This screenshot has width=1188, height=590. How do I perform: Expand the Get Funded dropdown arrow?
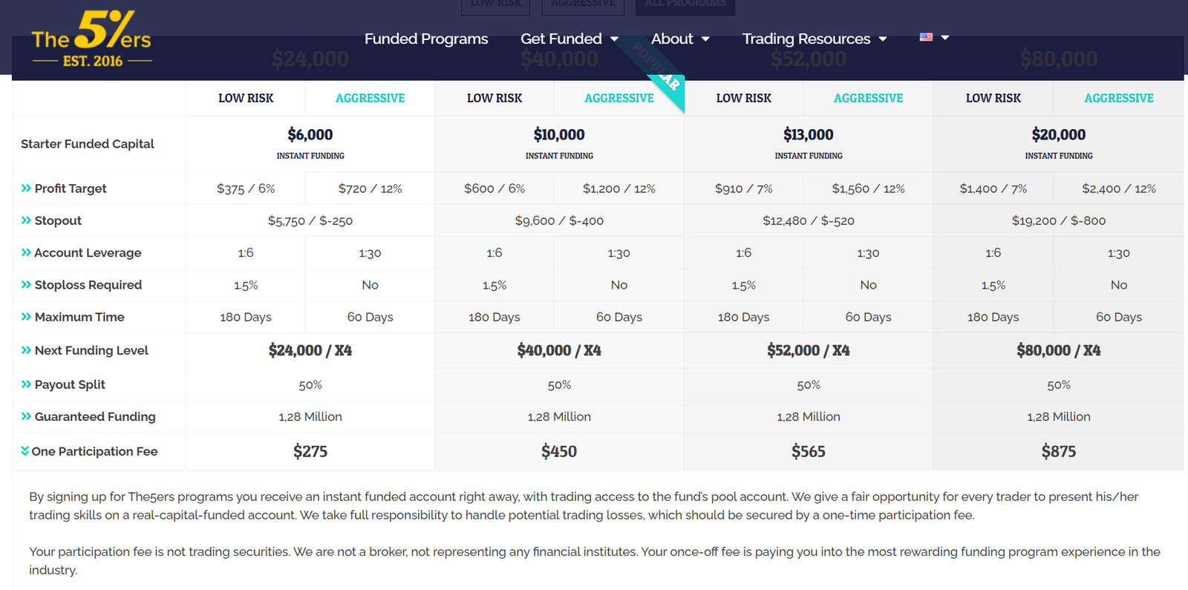614,39
